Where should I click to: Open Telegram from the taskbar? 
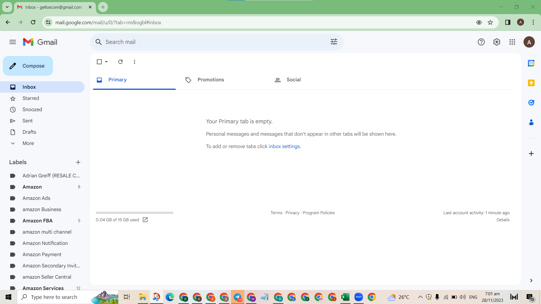238,297
